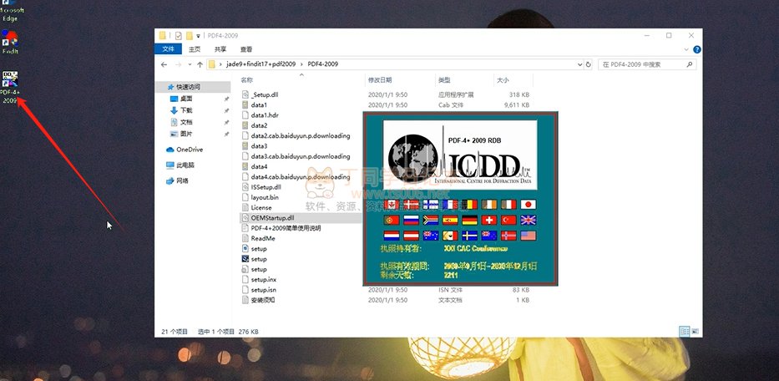
Task: Select the OEMStartup.dll file
Action: (x=272, y=217)
